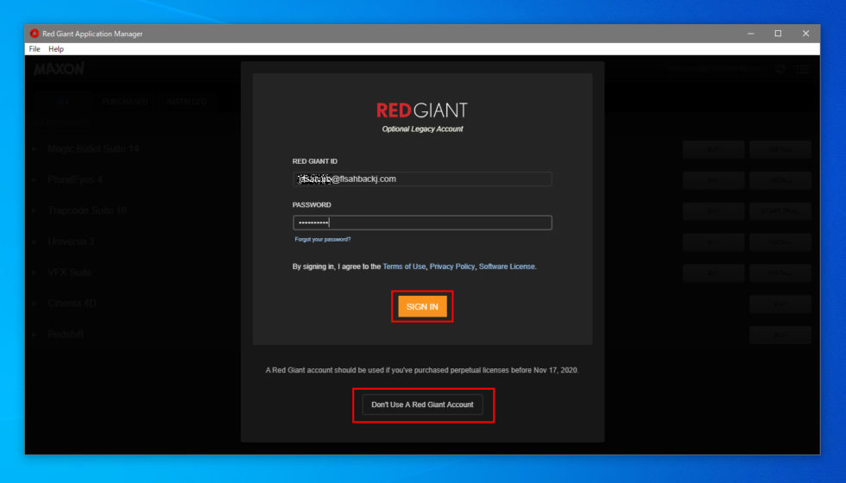
Task: Switch to the INSTALLED tab behind the dialog
Action: pyautogui.click(x=186, y=102)
